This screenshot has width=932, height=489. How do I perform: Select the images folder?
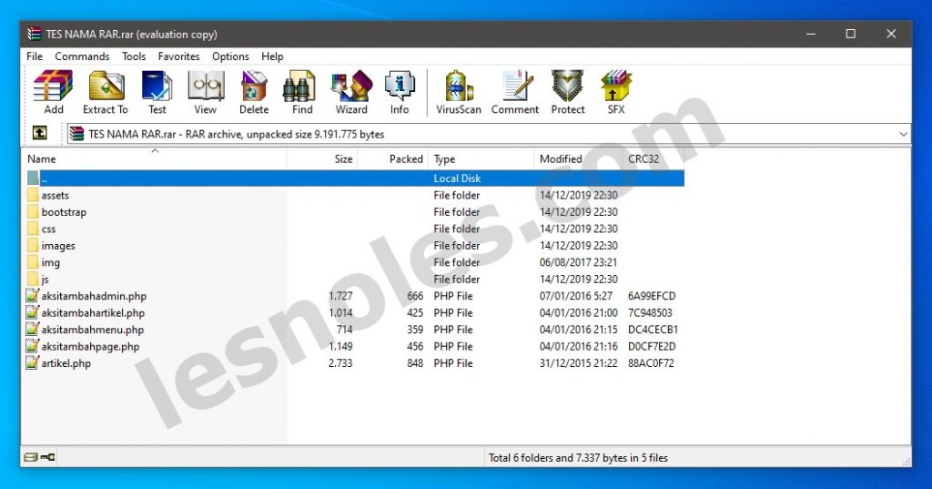click(x=58, y=246)
